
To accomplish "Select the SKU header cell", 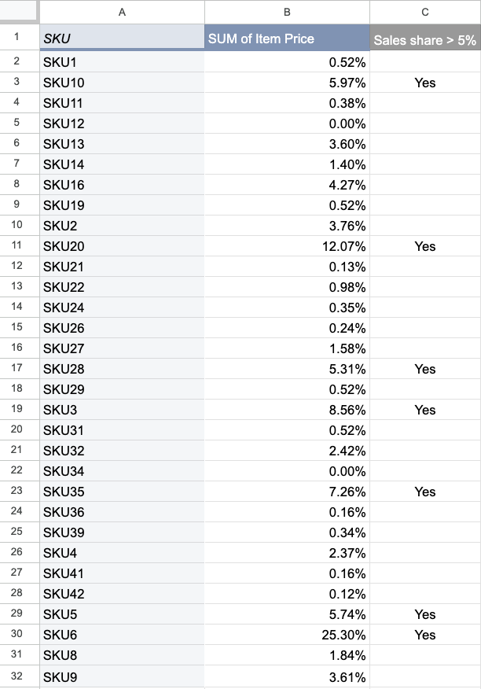I will click(x=122, y=38).
